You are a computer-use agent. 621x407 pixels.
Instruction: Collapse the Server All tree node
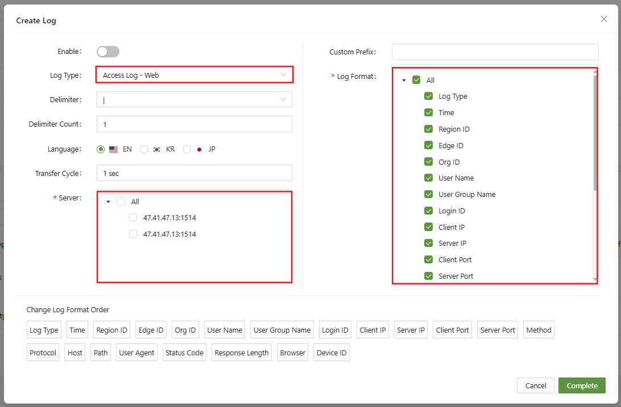coord(108,202)
